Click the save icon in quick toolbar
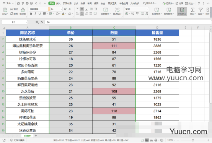Viewport: 212px width, 143px height. coord(18,3)
